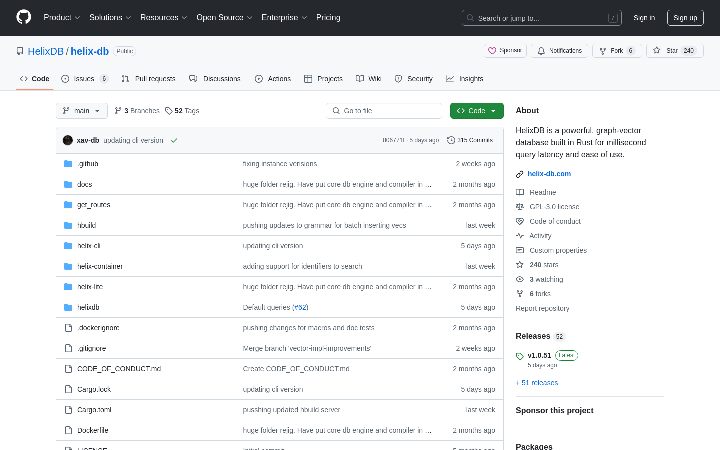Open the v1.0.51 release tag
This screenshot has height=450, width=720.
tap(539, 355)
